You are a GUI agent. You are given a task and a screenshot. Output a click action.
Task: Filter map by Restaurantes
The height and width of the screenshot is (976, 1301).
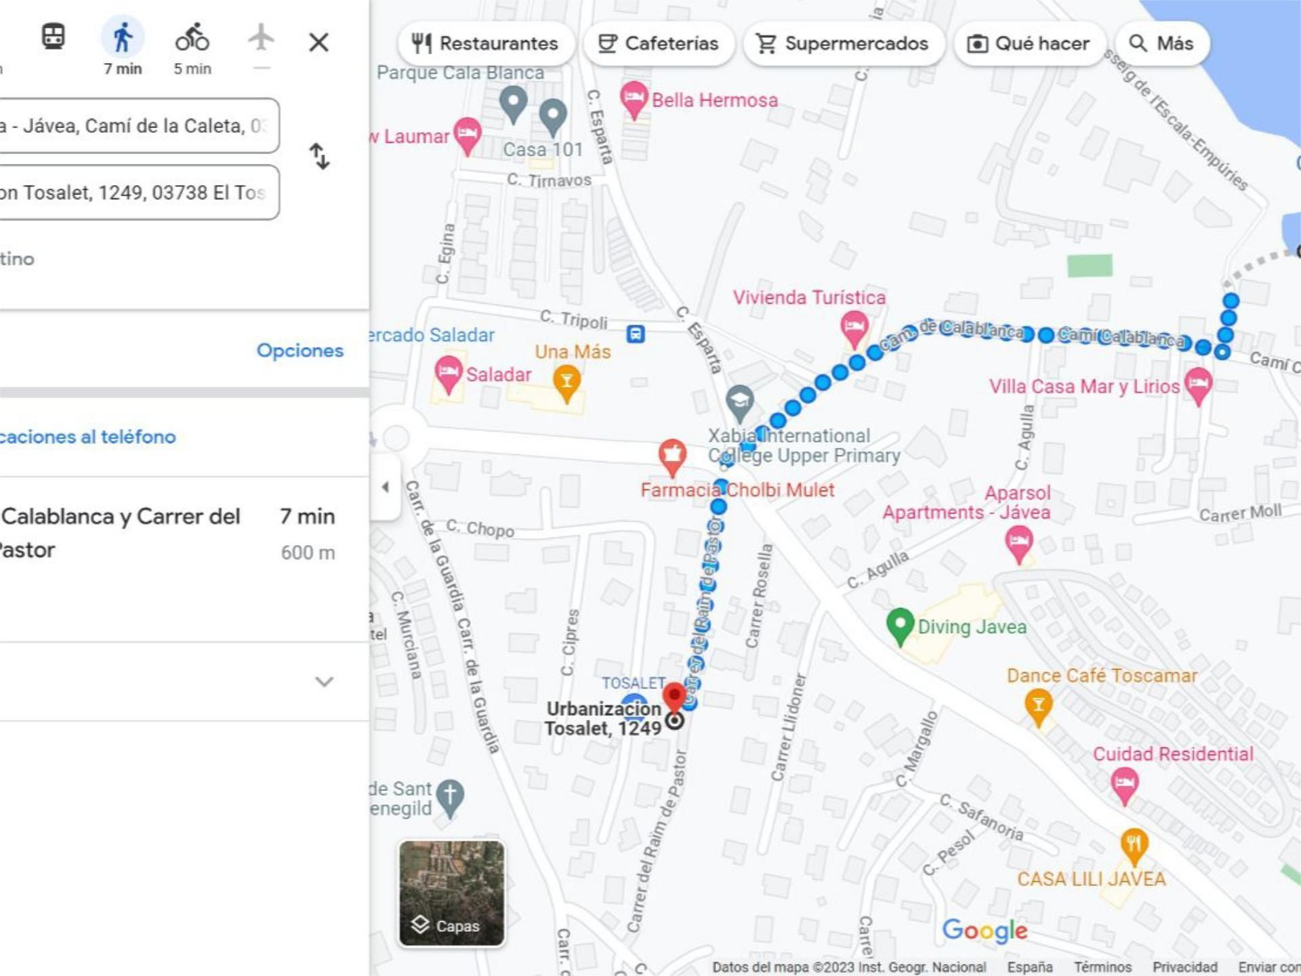(485, 43)
